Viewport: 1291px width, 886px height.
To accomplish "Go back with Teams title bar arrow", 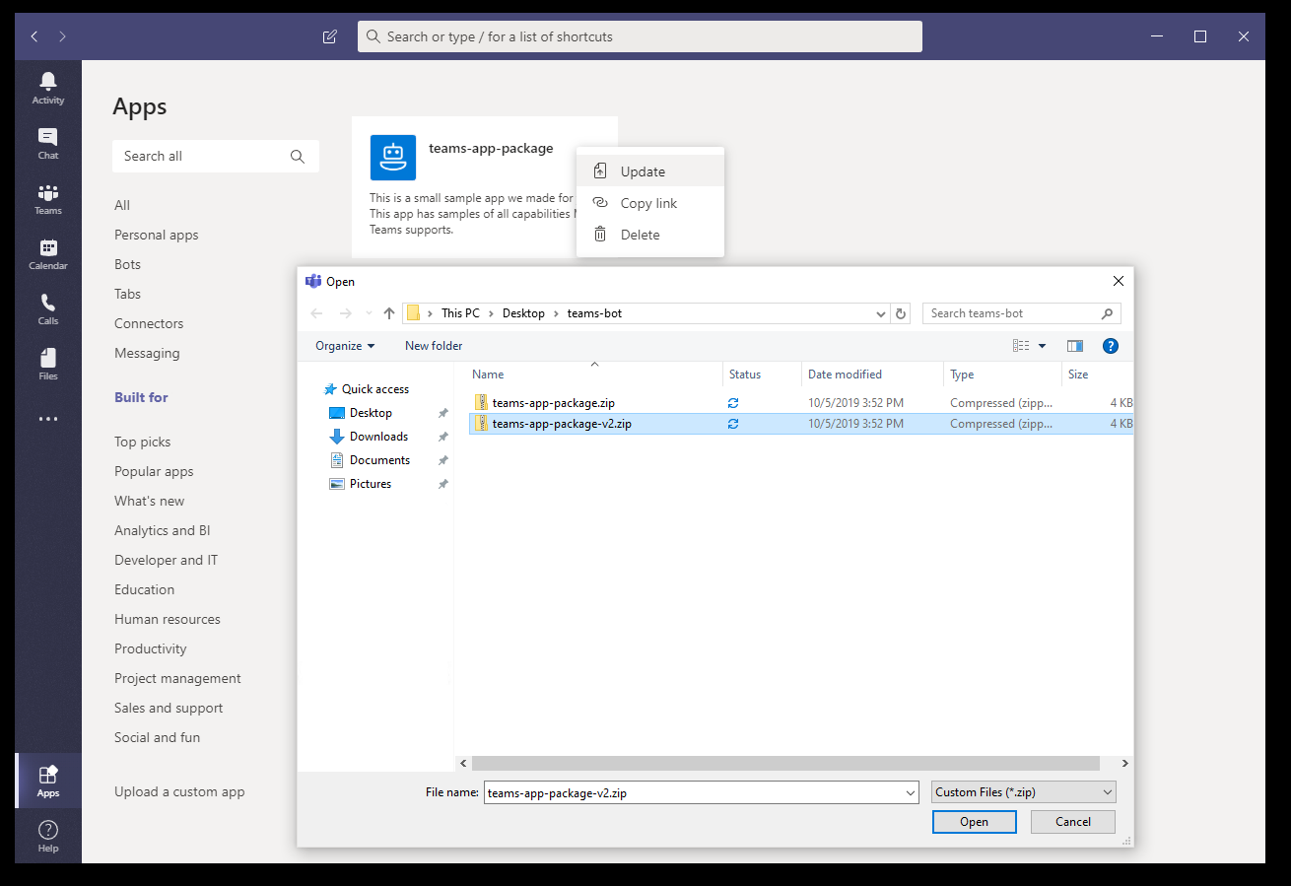I will [x=34, y=36].
